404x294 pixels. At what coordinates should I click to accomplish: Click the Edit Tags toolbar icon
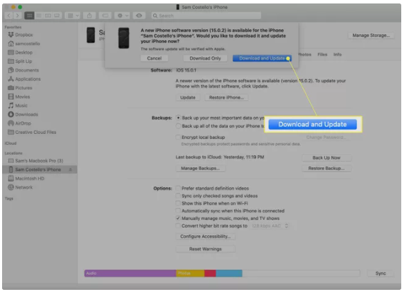pyautogui.click(x=105, y=16)
